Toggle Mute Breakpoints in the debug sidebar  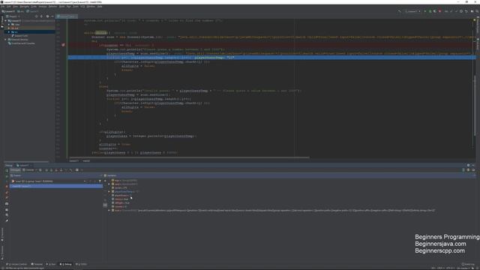pyautogui.click(x=7, y=198)
